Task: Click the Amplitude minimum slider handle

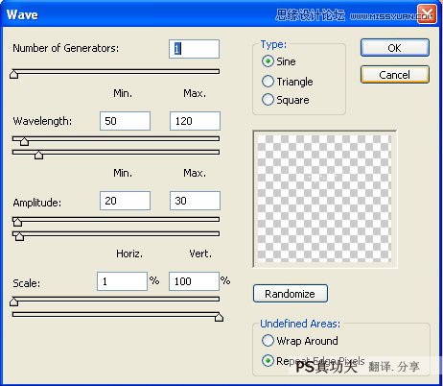Action: click(x=17, y=222)
